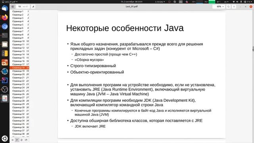Launch Firefox from the dock
Viewport: 254px width, 143px height.
(5, 17)
